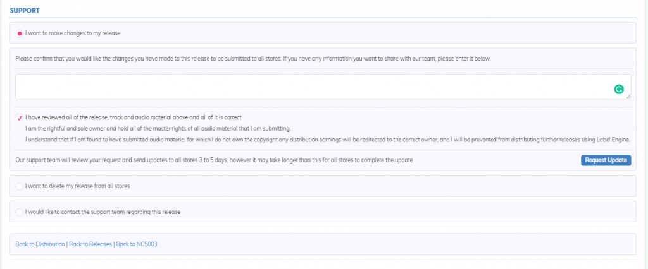Select 'I want to make changes' radio button
648x269 pixels.
[x=20, y=33]
